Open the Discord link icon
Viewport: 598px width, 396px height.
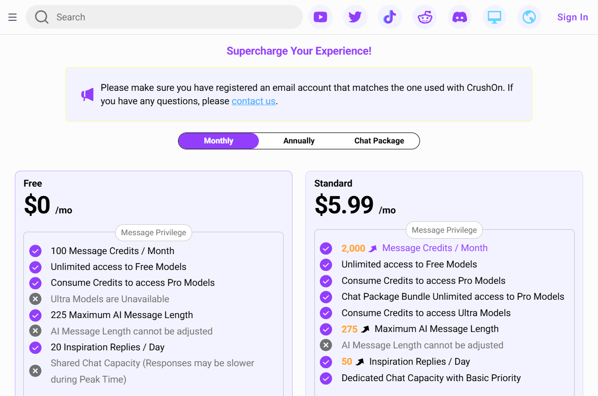(x=460, y=17)
